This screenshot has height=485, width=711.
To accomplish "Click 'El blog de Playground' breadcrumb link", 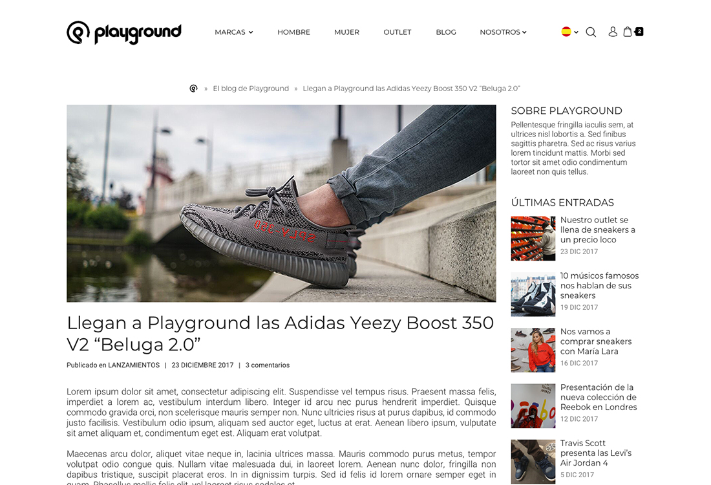I will (x=251, y=89).
